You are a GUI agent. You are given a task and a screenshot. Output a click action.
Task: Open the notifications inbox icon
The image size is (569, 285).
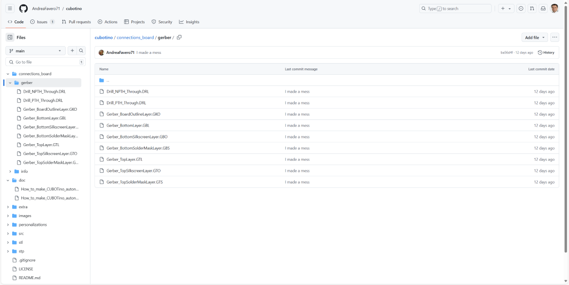[543, 8]
